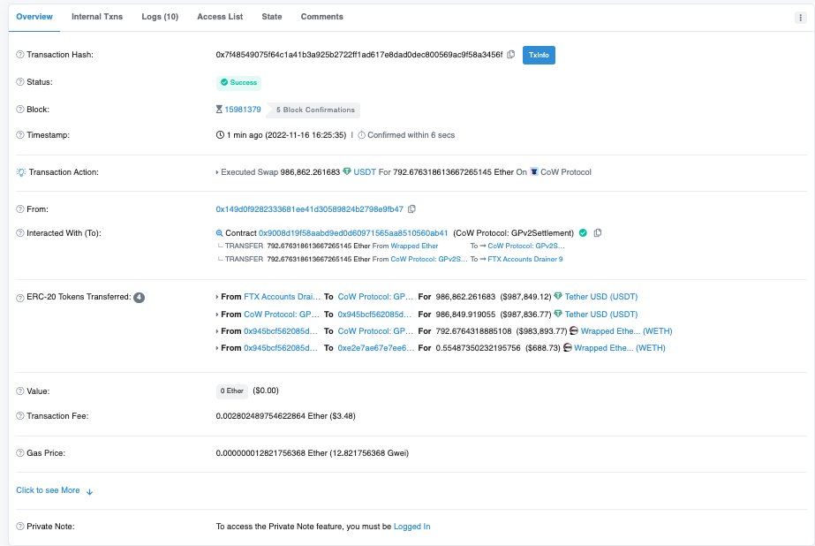
Task: Open FTX Accounts Drainer 9 transfer link
Action: [x=525, y=259]
